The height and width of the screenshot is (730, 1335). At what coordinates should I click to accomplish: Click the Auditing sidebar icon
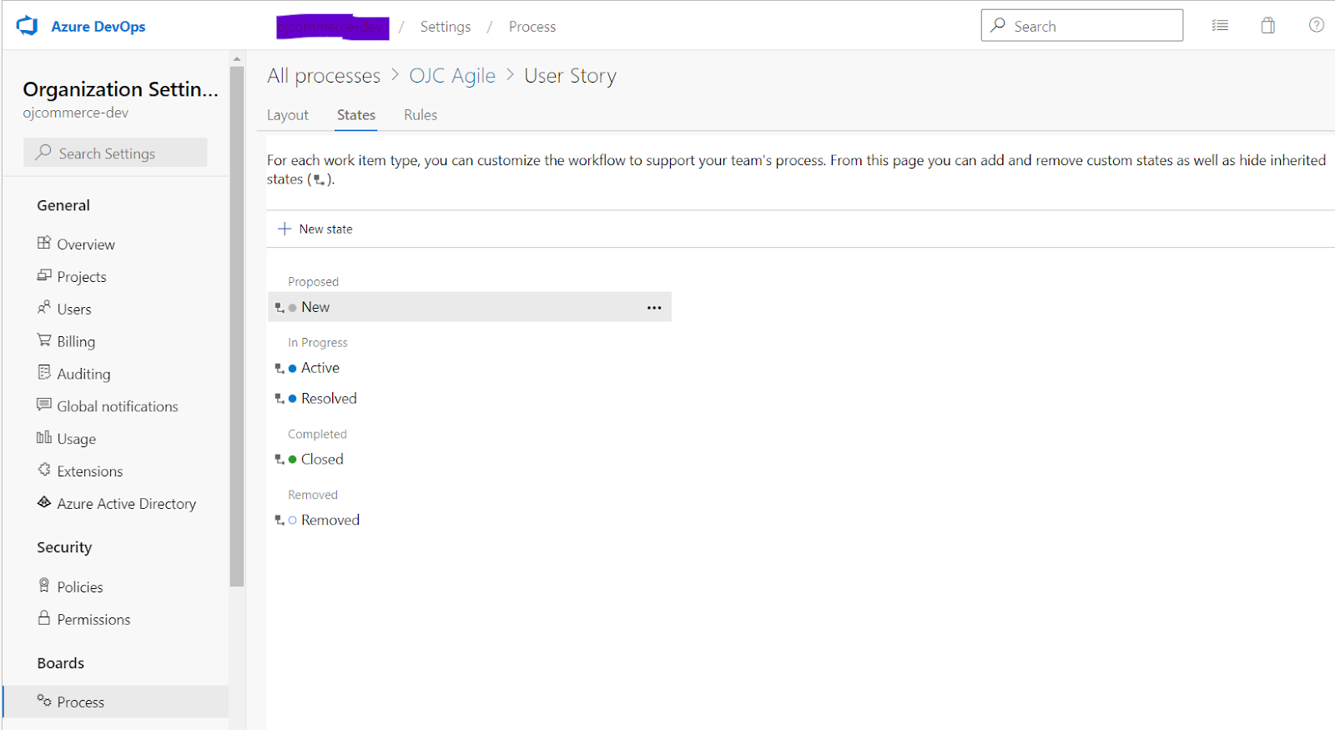point(44,372)
